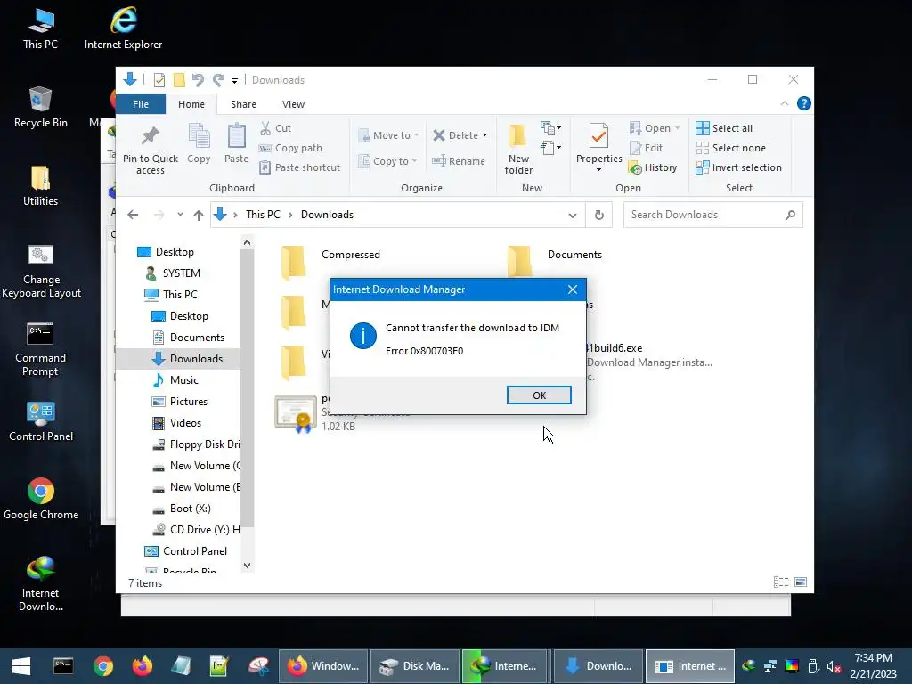Click Select none in ribbon
The image size is (912, 684).
tap(731, 148)
